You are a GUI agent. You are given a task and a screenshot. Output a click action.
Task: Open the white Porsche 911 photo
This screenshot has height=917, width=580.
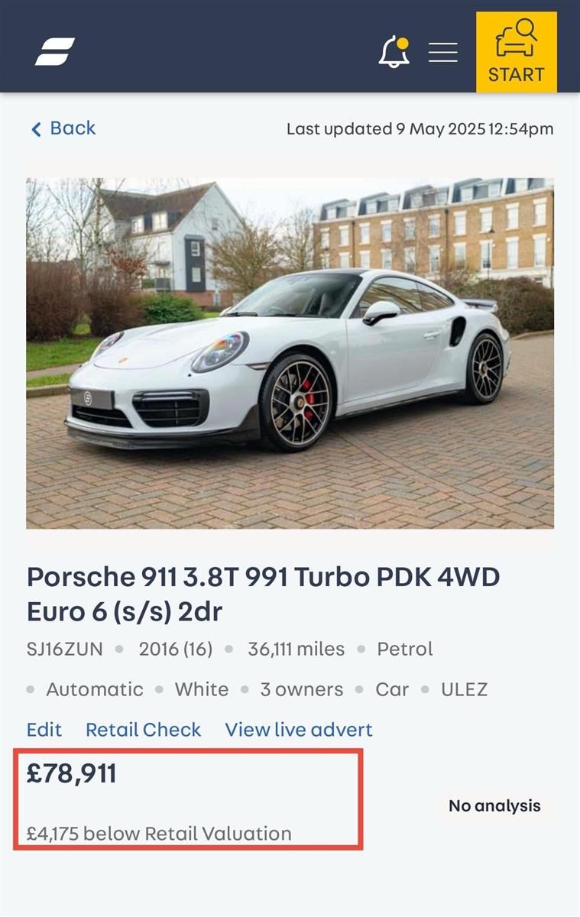pos(290,353)
